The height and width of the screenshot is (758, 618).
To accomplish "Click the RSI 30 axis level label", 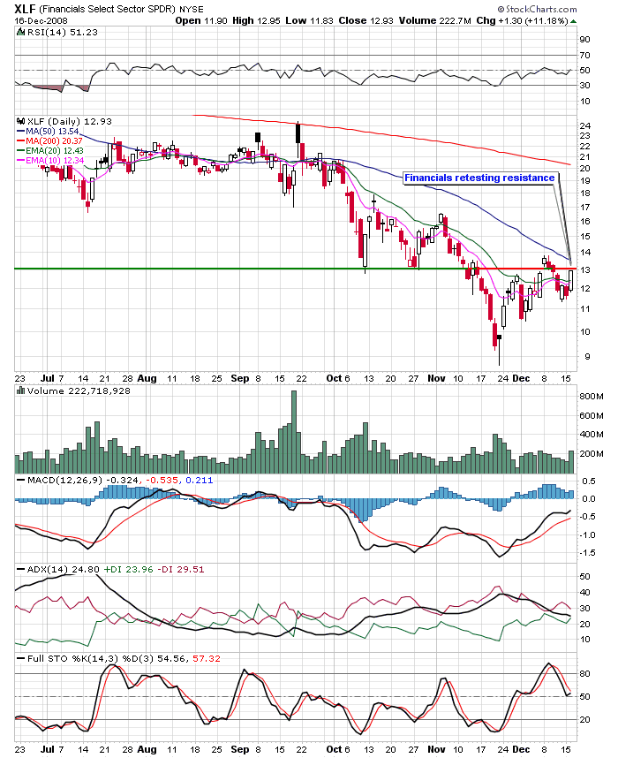I will coord(584,86).
